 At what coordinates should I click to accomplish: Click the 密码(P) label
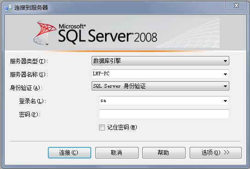pyautogui.click(x=30, y=114)
